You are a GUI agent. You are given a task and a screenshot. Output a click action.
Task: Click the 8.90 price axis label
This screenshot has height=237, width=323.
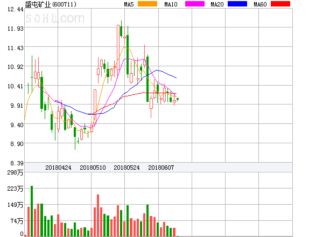(17, 144)
